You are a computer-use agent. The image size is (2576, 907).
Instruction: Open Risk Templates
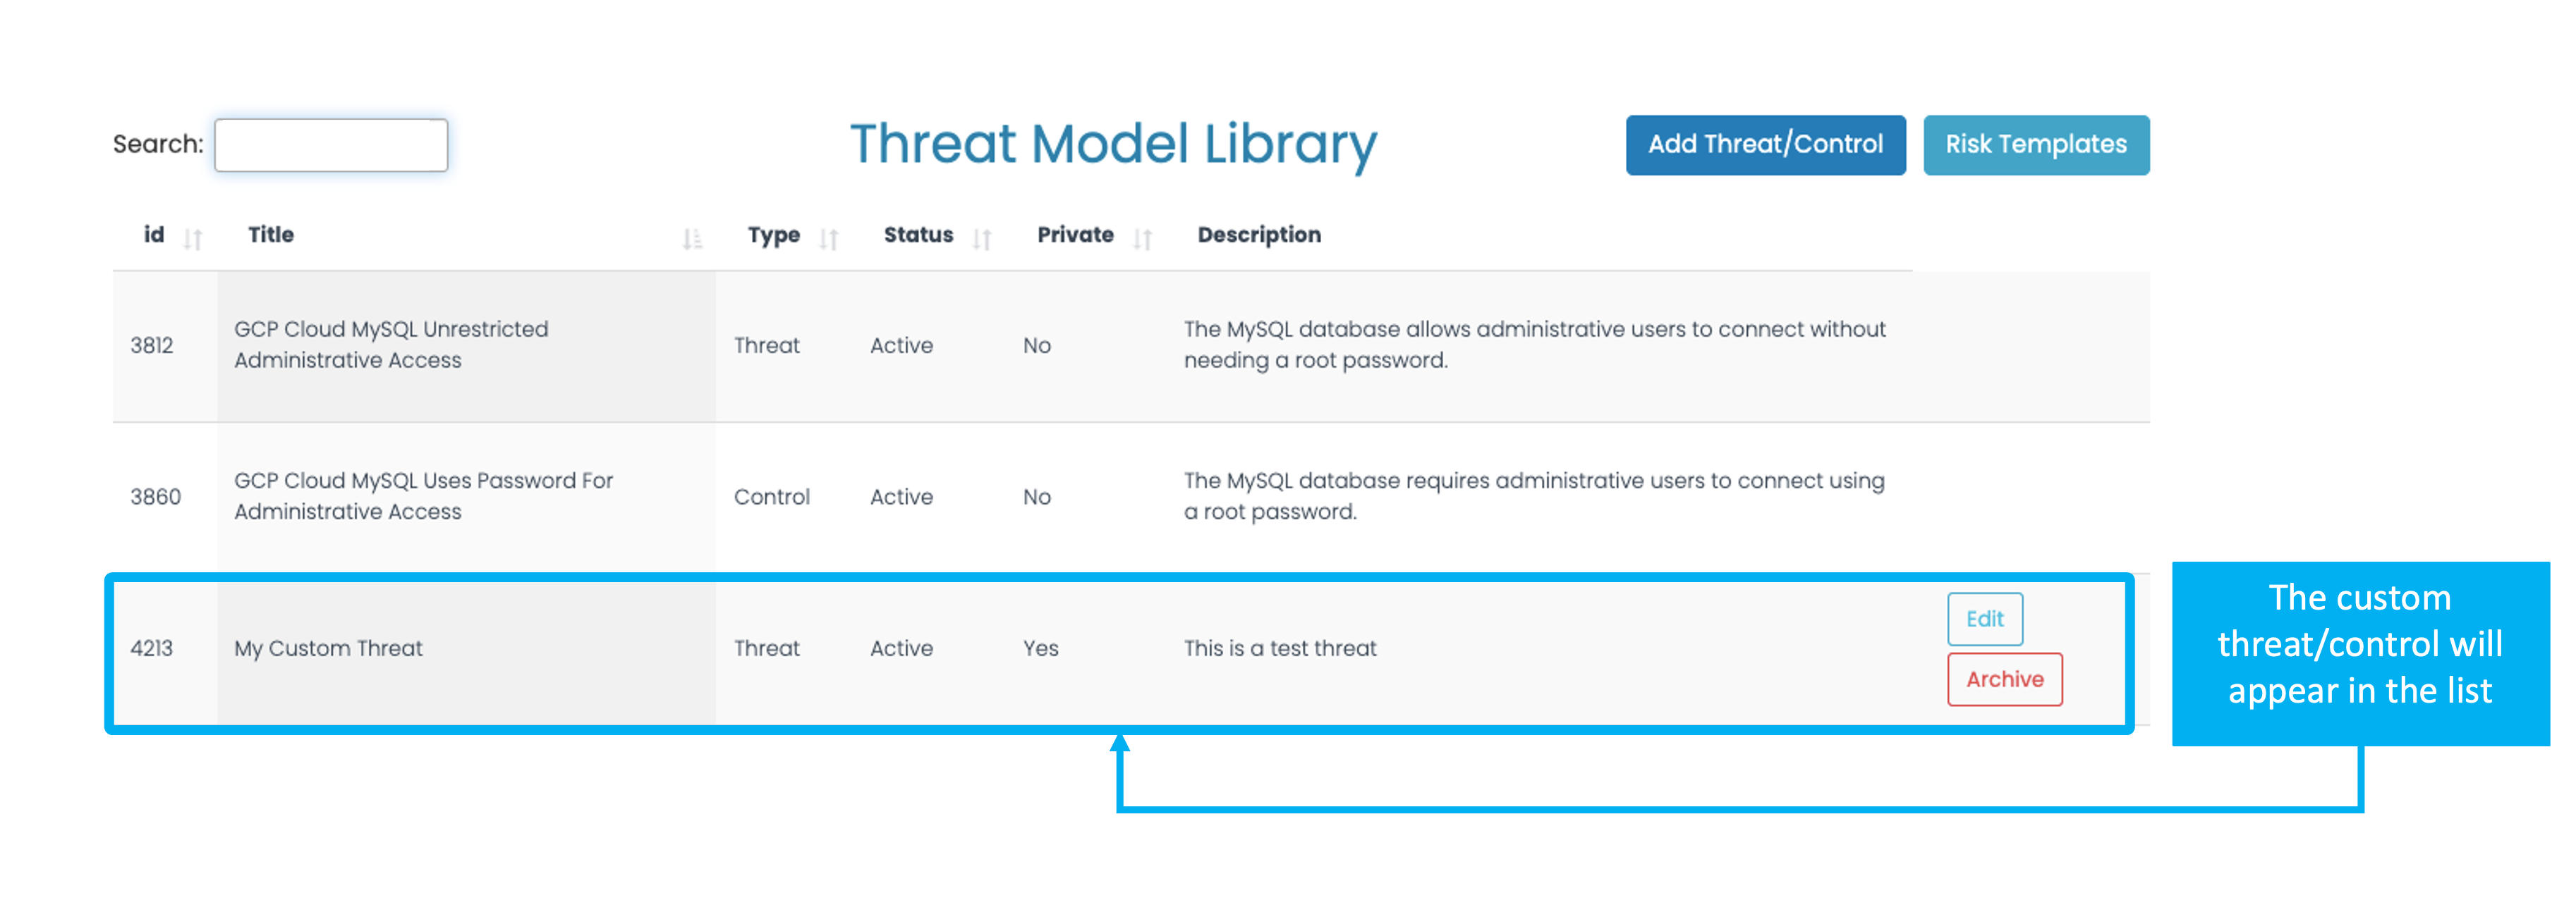point(2035,145)
